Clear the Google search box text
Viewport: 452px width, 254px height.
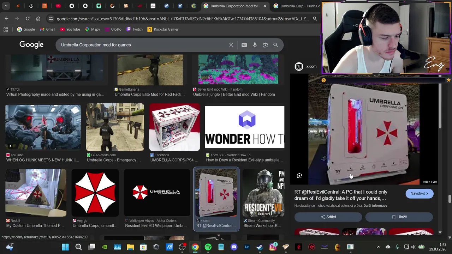point(231,45)
